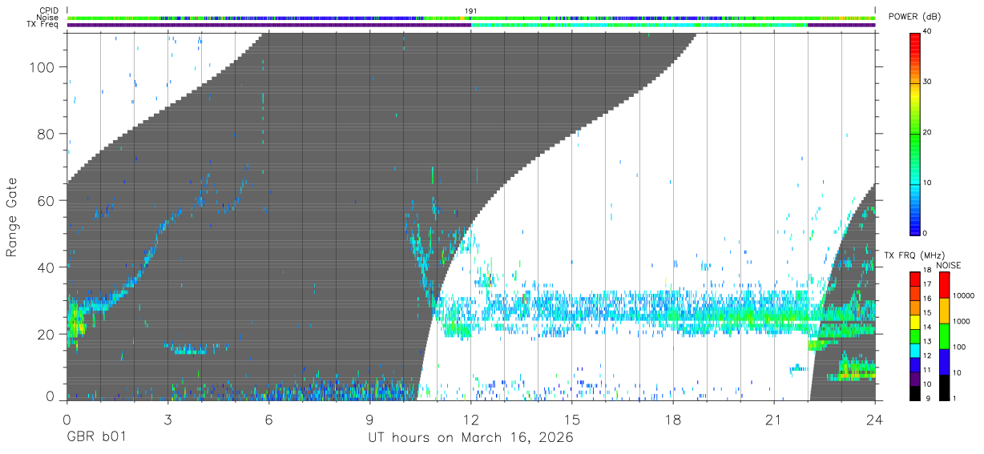Image resolution: width=984 pixels, height=454 pixels.
Task: Select the 15 label in TX FRQ legend
Action: click(x=926, y=313)
